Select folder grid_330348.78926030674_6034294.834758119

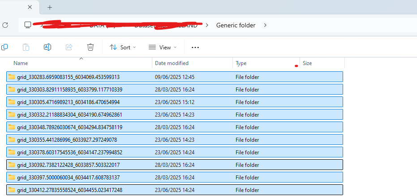tap(175, 127)
